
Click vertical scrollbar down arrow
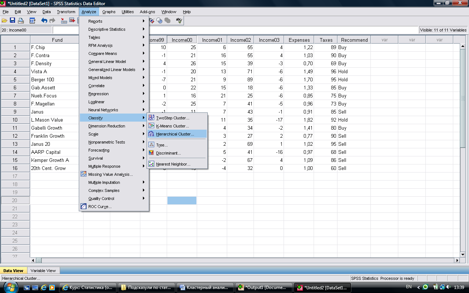463,254
